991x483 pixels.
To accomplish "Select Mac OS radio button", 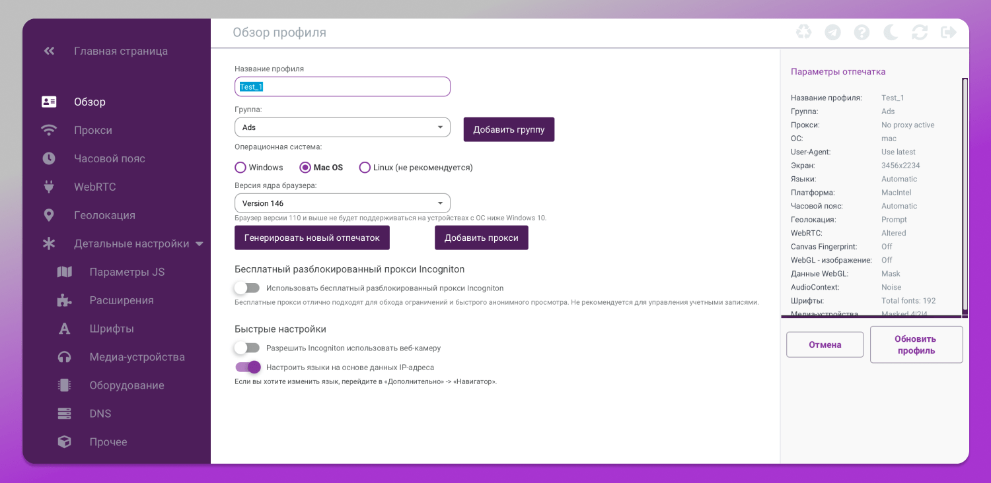I will point(305,168).
